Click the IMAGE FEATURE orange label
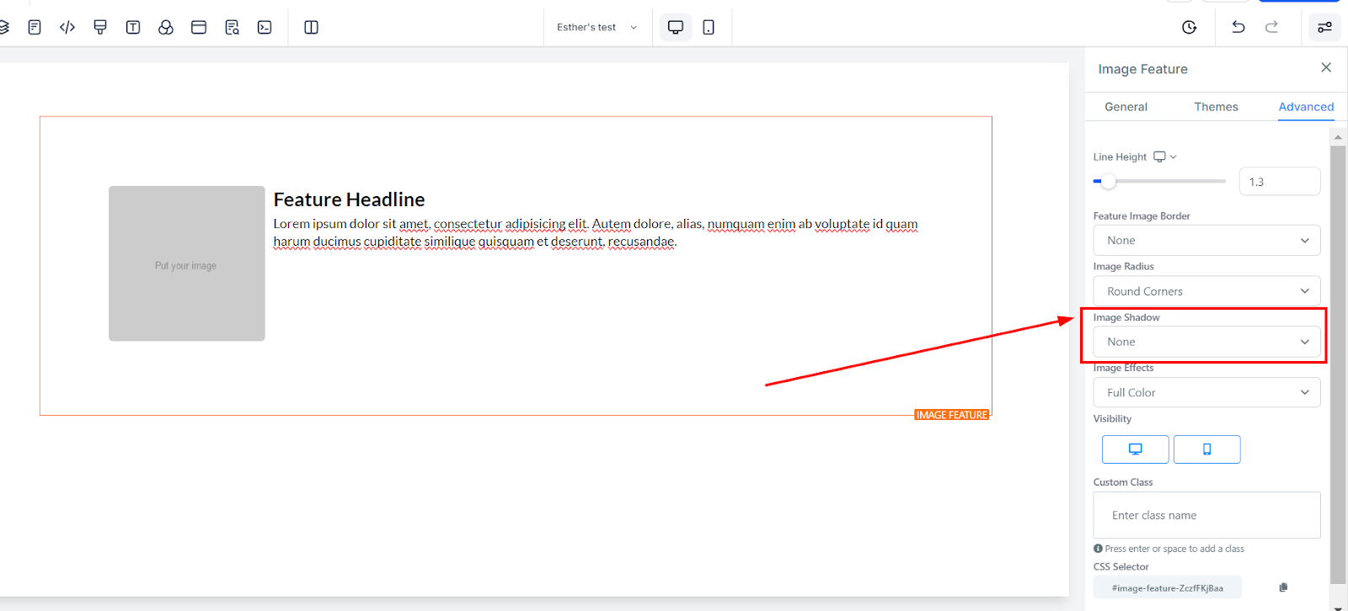The image size is (1348, 611). tap(951, 415)
